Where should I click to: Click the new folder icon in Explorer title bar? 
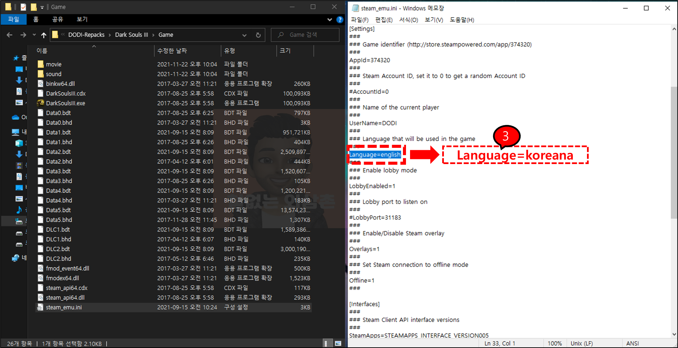[x=33, y=7]
